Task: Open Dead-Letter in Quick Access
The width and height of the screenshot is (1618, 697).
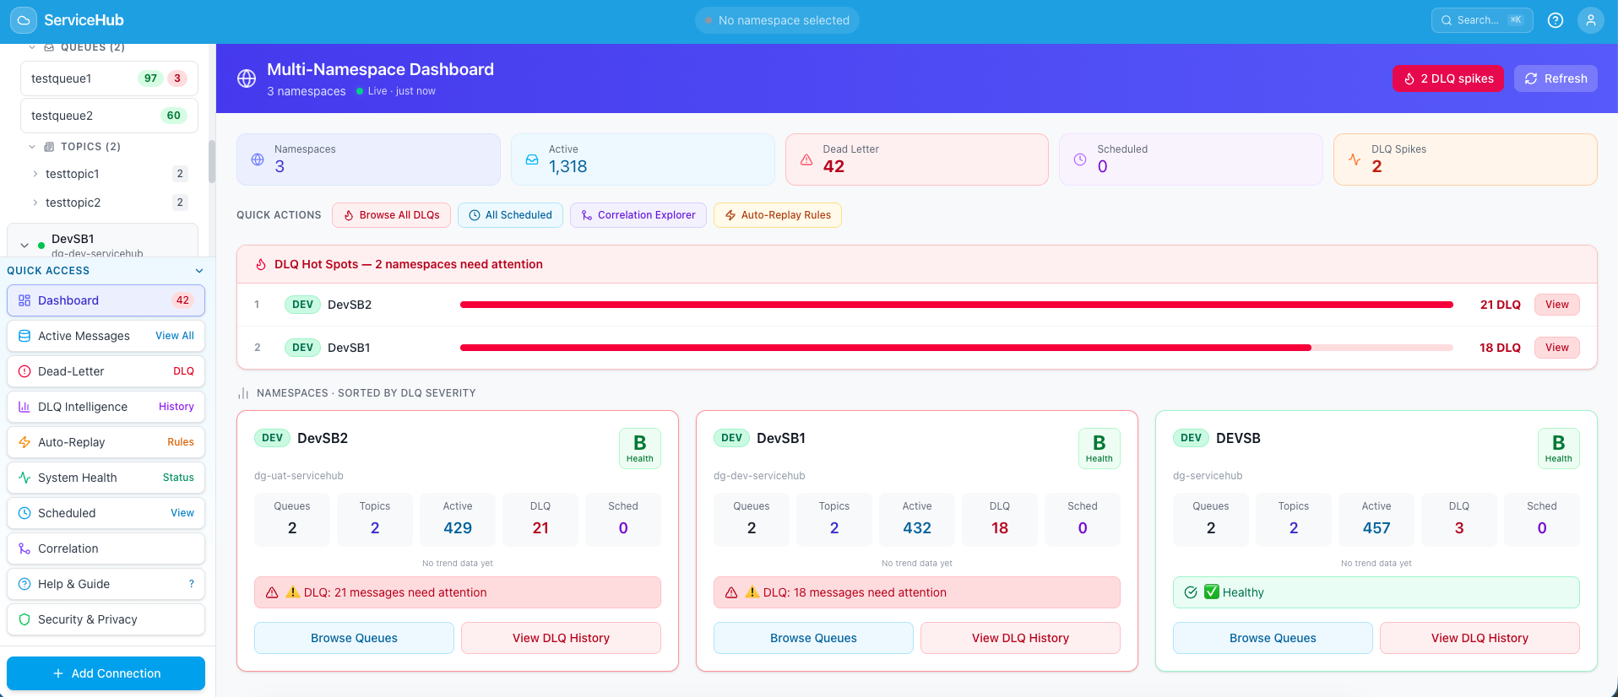Action: pyautogui.click(x=106, y=371)
